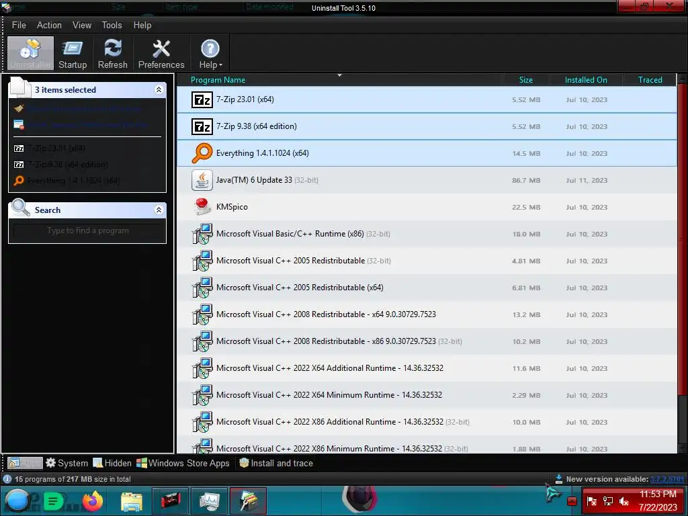Click the Uninstall Tool taskbar button
Screen dimensions: 688x516
click(248, 501)
